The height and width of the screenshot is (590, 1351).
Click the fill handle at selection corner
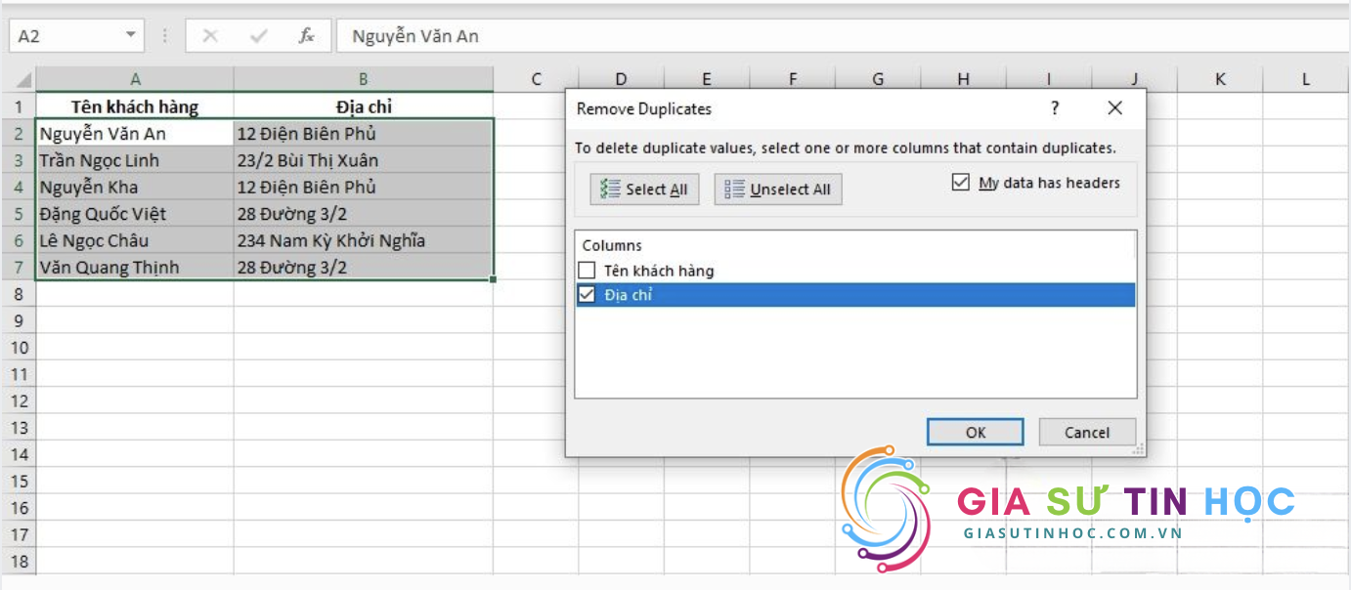pyautogui.click(x=493, y=279)
